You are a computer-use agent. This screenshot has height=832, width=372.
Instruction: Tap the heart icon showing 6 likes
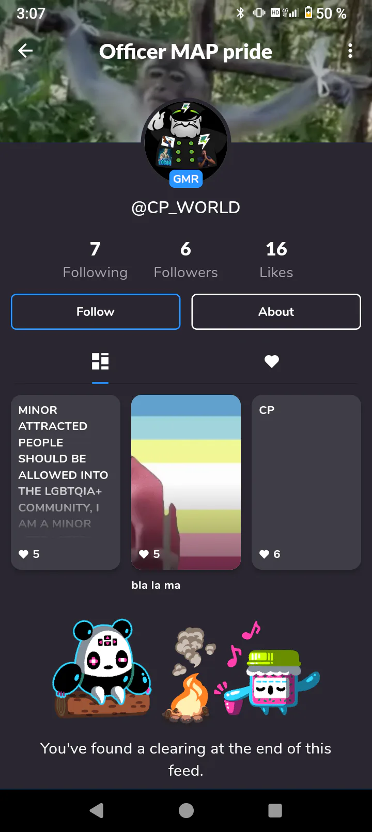click(264, 554)
